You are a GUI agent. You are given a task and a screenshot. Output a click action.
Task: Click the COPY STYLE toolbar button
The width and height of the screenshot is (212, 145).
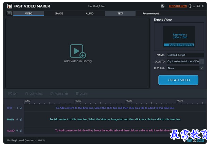point(34,94)
